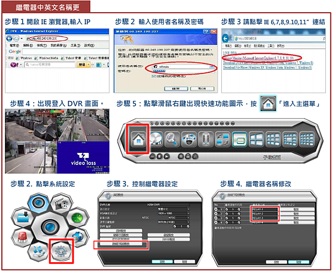Open 我的最愛 menu in DVR Internet Explorer
The width and height of the screenshot is (332, 271).
click(x=59, y=45)
